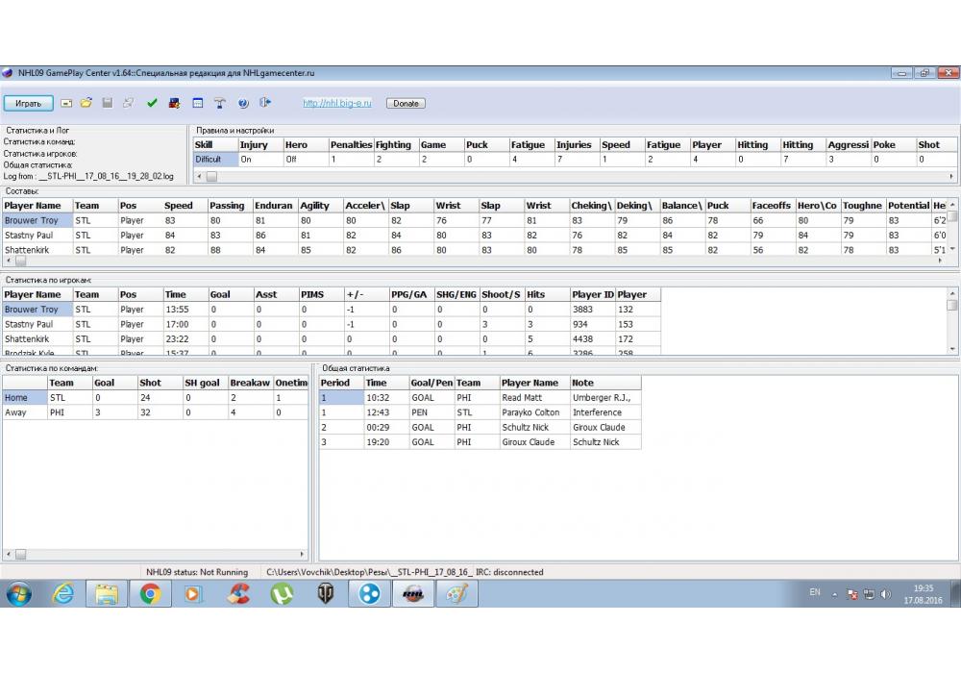
Task: Sort roster by Speed column header
Action: point(179,206)
